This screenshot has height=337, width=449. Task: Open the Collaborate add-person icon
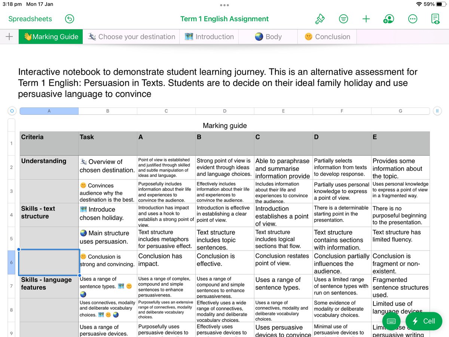(389, 19)
